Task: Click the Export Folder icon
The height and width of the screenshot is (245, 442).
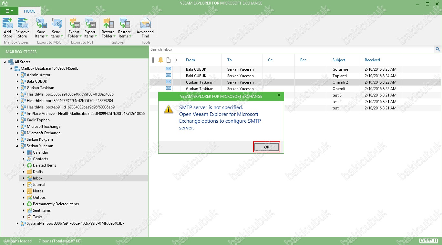Action: [x=74, y=23]
